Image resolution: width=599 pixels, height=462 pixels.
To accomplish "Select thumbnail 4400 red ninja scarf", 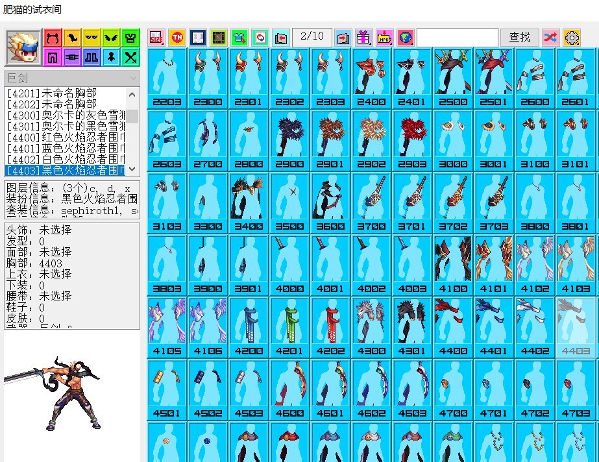I will click(x=453, y=327).
